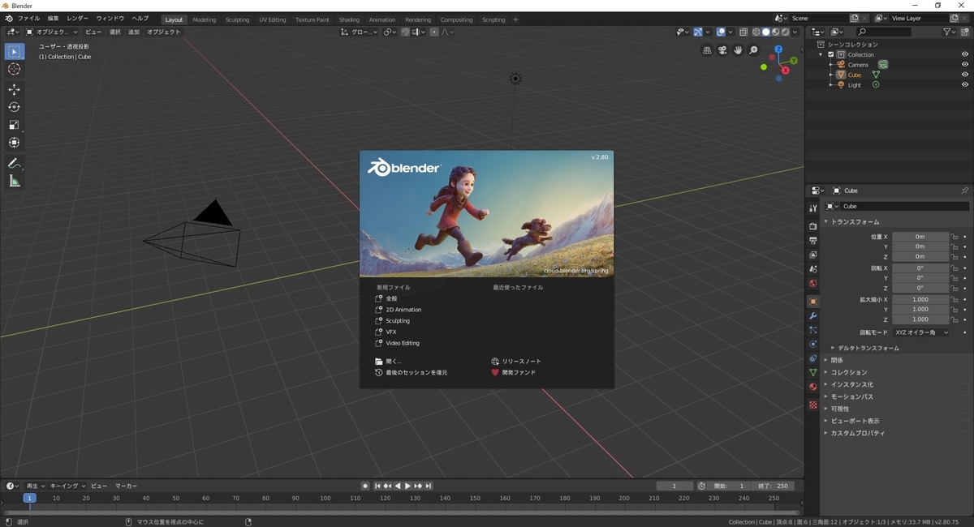Switch to the Sculpting workspace tab

[x=237, y=19]
